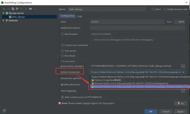190x114 pixels.
Task: Toggle the Single instance only checkbox
Action: click(x=165, y=9)
